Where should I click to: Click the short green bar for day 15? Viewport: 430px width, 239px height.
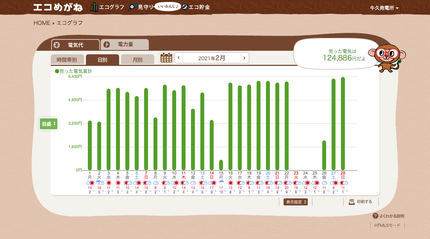(221, 165)
